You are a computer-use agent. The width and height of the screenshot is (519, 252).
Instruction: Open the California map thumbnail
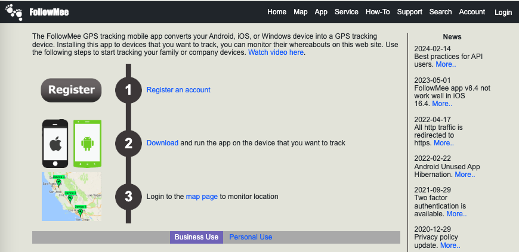tap(72, 197)
